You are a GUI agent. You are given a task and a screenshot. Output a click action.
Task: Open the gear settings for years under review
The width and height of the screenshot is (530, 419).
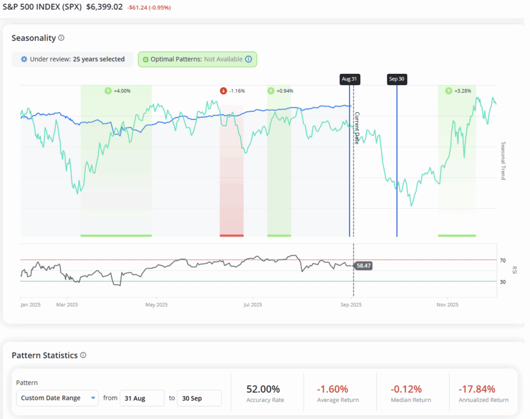point(24,59)
